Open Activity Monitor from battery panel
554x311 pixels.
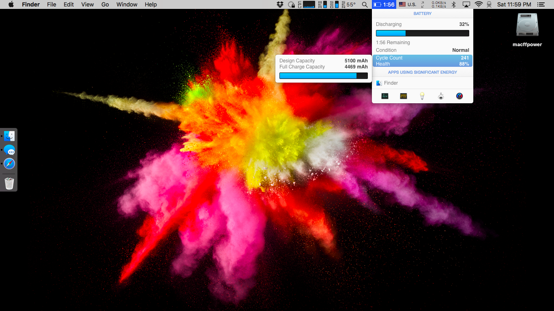[x=385, y=96]
